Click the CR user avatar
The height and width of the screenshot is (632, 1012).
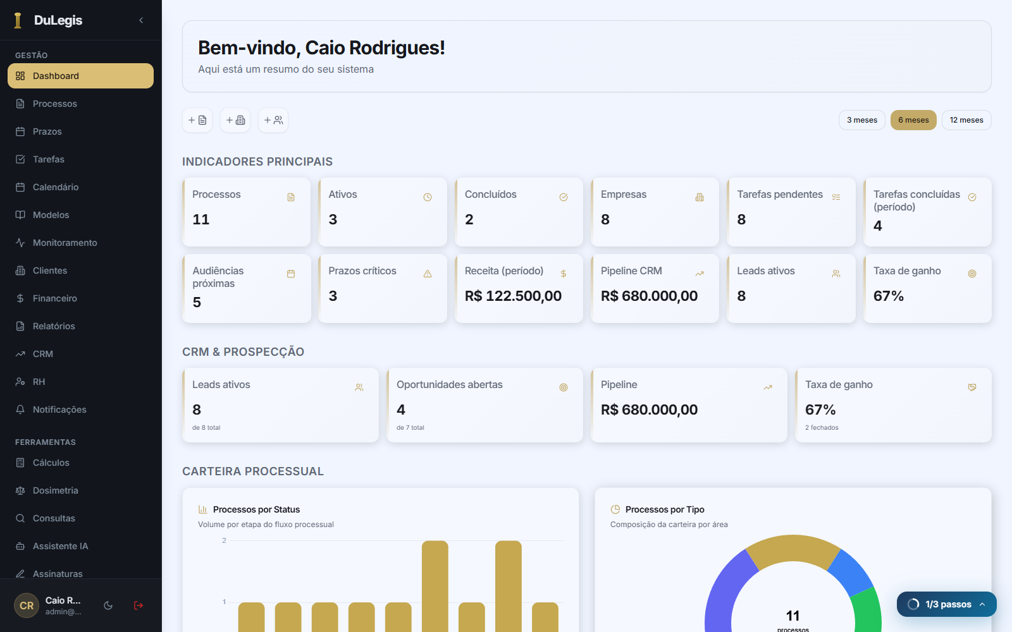pyautogui.click(x=27, y=605)
